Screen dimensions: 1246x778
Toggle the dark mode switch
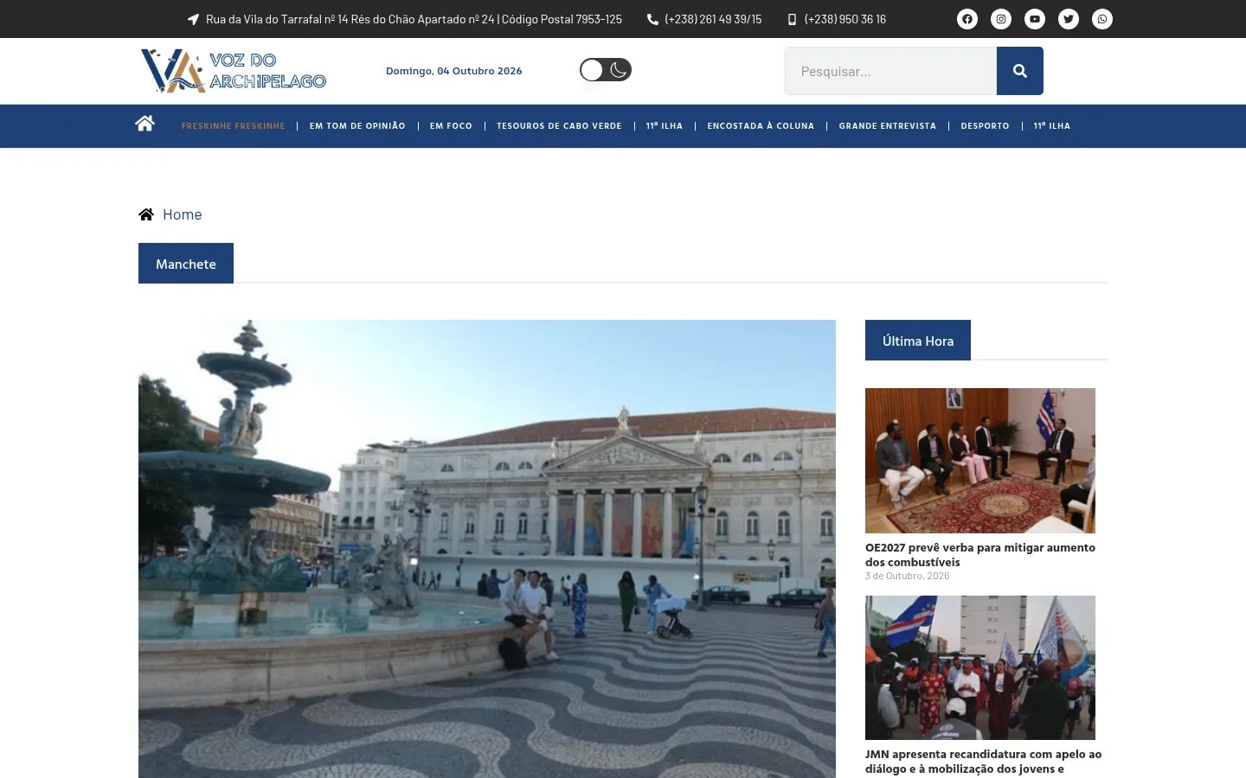606,70
